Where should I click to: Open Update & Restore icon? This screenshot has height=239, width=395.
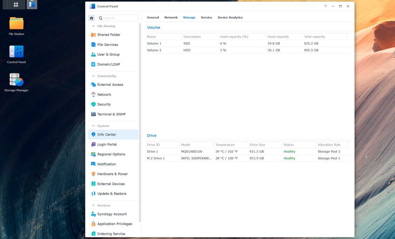(93, 193)
